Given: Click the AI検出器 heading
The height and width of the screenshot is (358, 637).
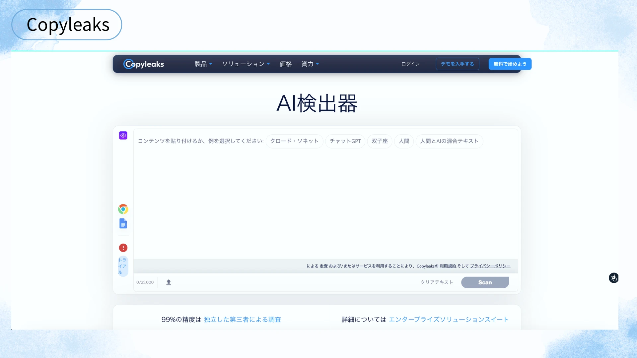Looking at the screenshot, I should pos(317,103).
